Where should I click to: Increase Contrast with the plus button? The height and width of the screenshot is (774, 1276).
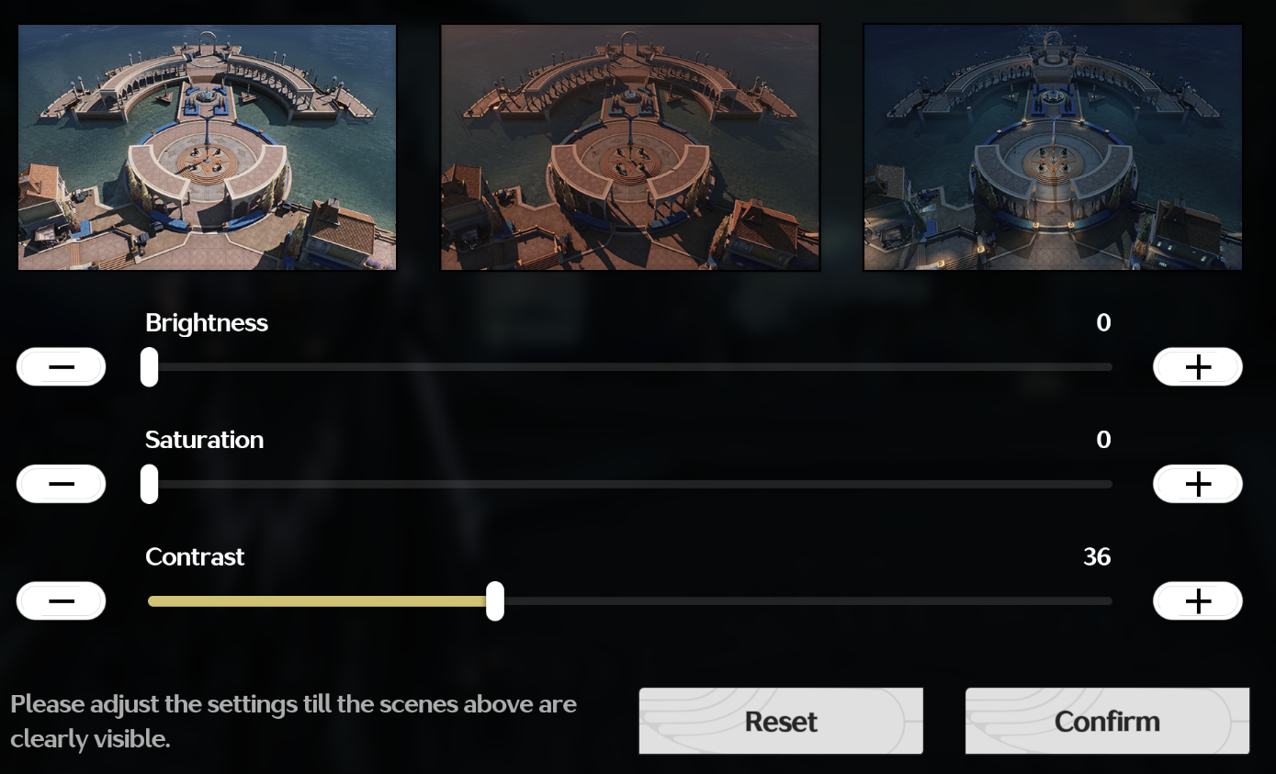[x=1198, y=601]
